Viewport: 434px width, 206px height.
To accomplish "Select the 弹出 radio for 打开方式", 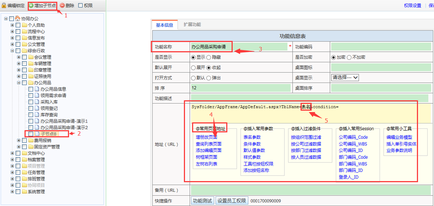I will [209, 78].
